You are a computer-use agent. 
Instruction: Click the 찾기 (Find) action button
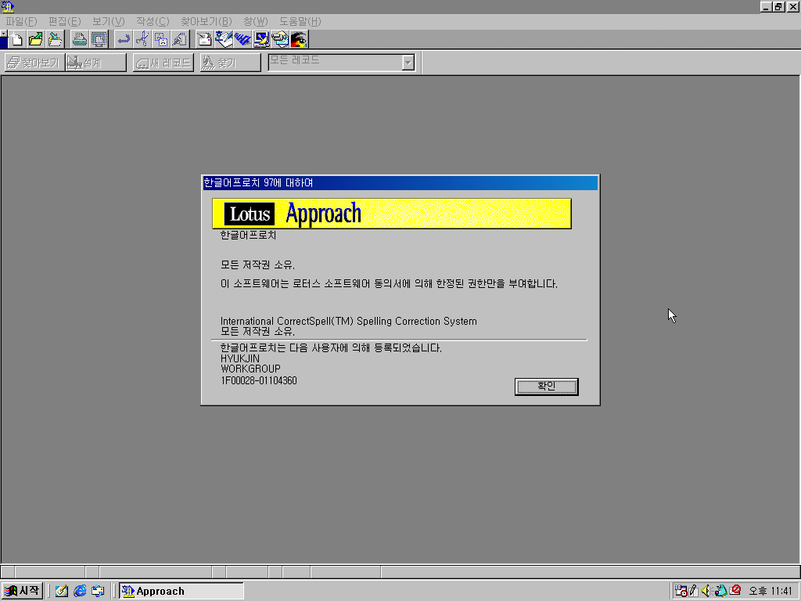click(x=231, y=63)
